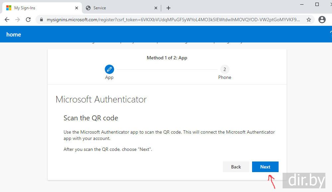332x192 pixels.
Task: Maximize the browser window
Action: pyautogui.click(x=317, y=4)
